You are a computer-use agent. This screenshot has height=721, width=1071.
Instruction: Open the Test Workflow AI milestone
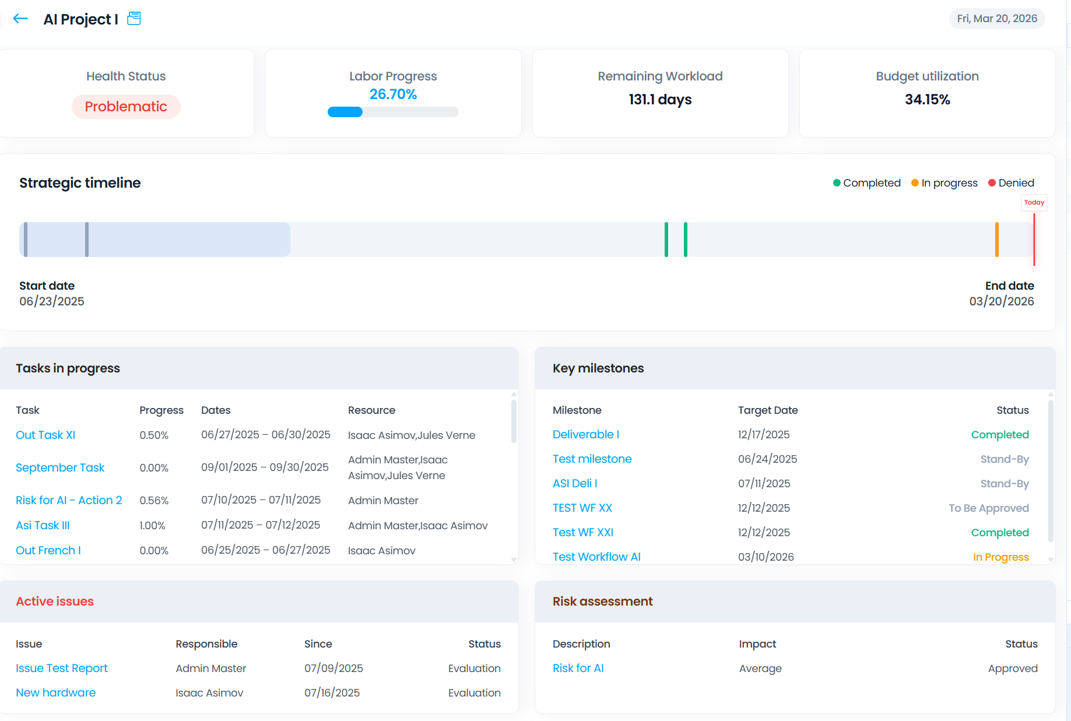596,557
